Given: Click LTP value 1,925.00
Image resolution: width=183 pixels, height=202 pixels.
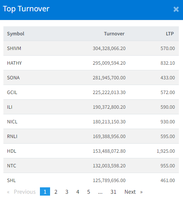Looking at the screenshot, I should click(x=166, y=151).
